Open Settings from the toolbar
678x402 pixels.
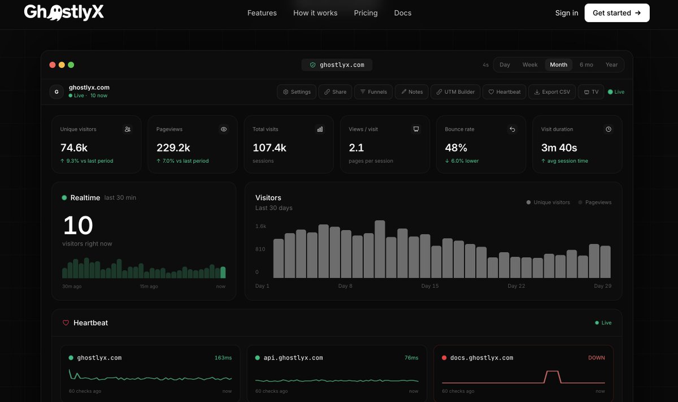pos(297,92)
